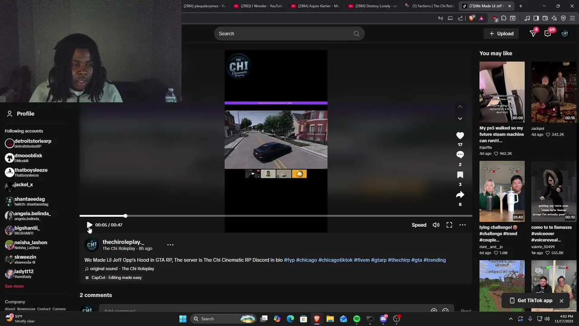579x326 pixels.
Task: Open Brave Rewards triangle icon
Action: (481, 18)
